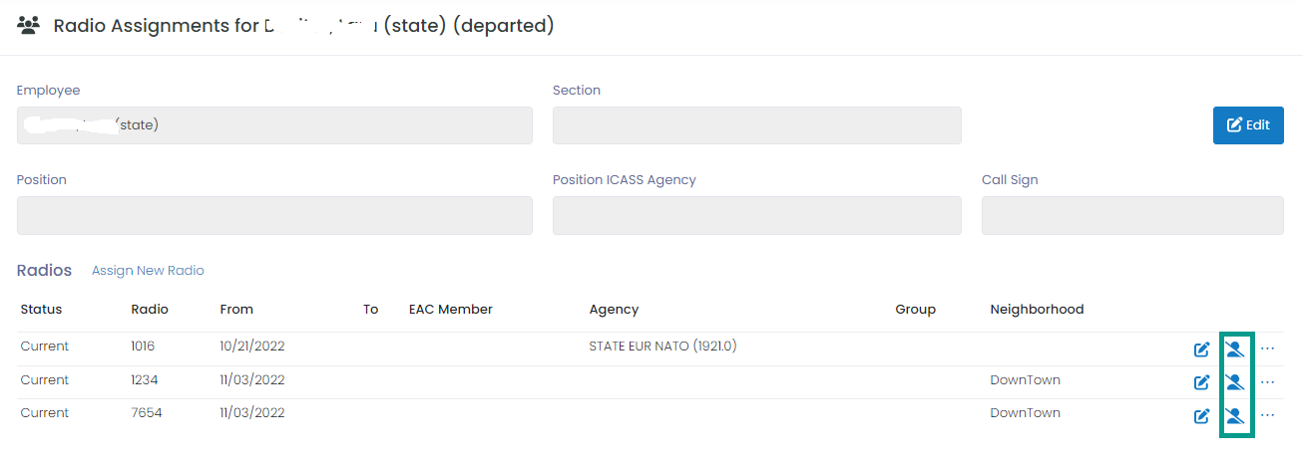Select the Position field
Viewport: 1303px width, 464px height.
[274, 215]
